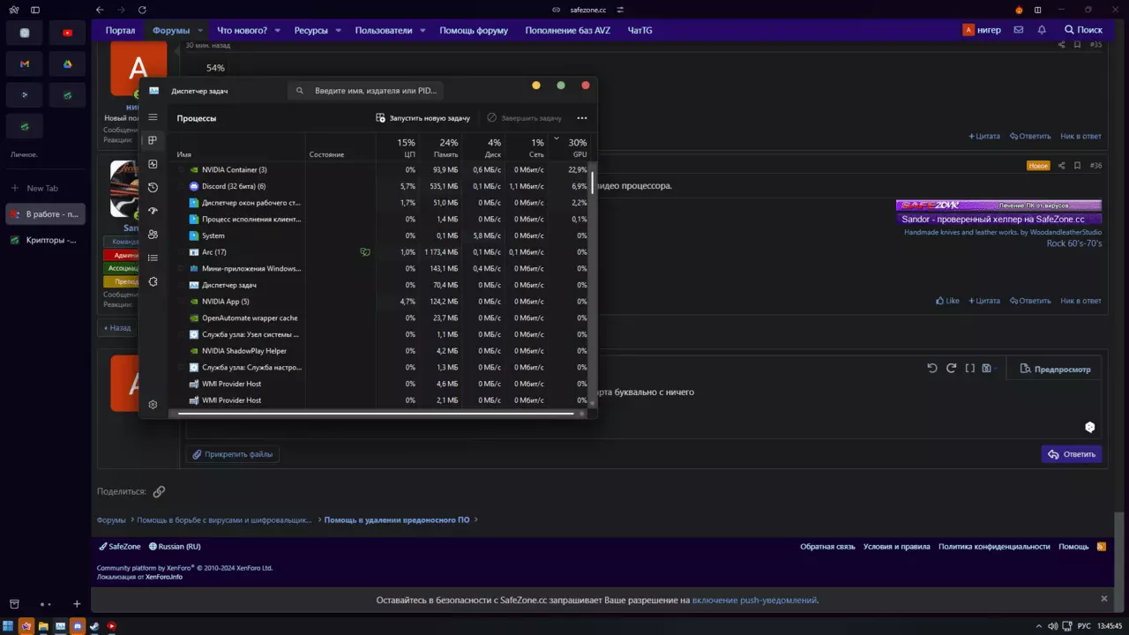Open pinned Google Drive favorite in Arc sidebar
The image size is (1129, 635).
(x=67, y=64)
